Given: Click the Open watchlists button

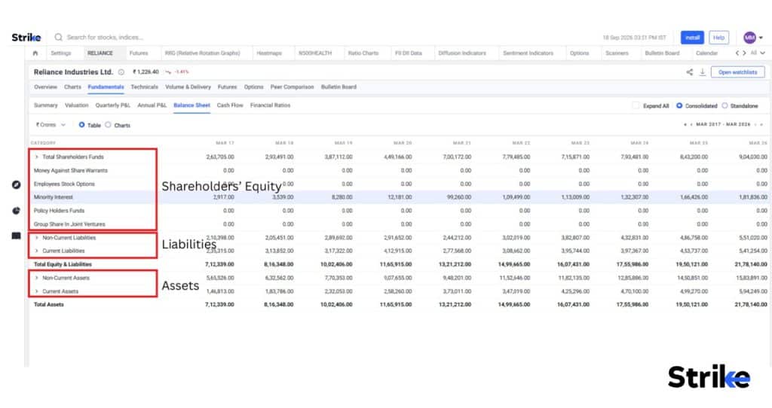Looking at the screenshot, I should coord(737,72).
